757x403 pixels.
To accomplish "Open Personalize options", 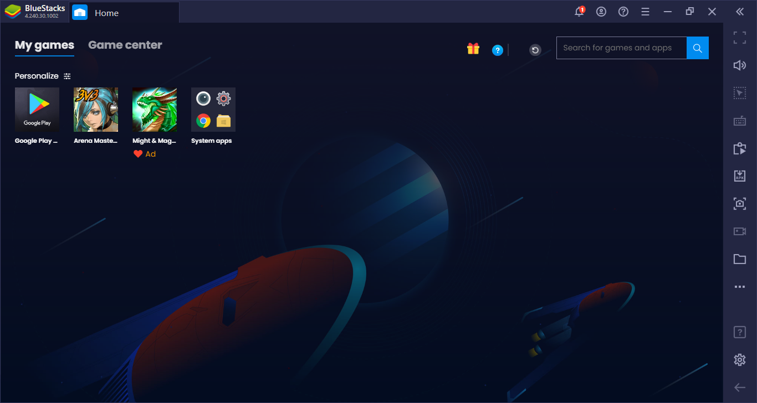I will 43,76.
